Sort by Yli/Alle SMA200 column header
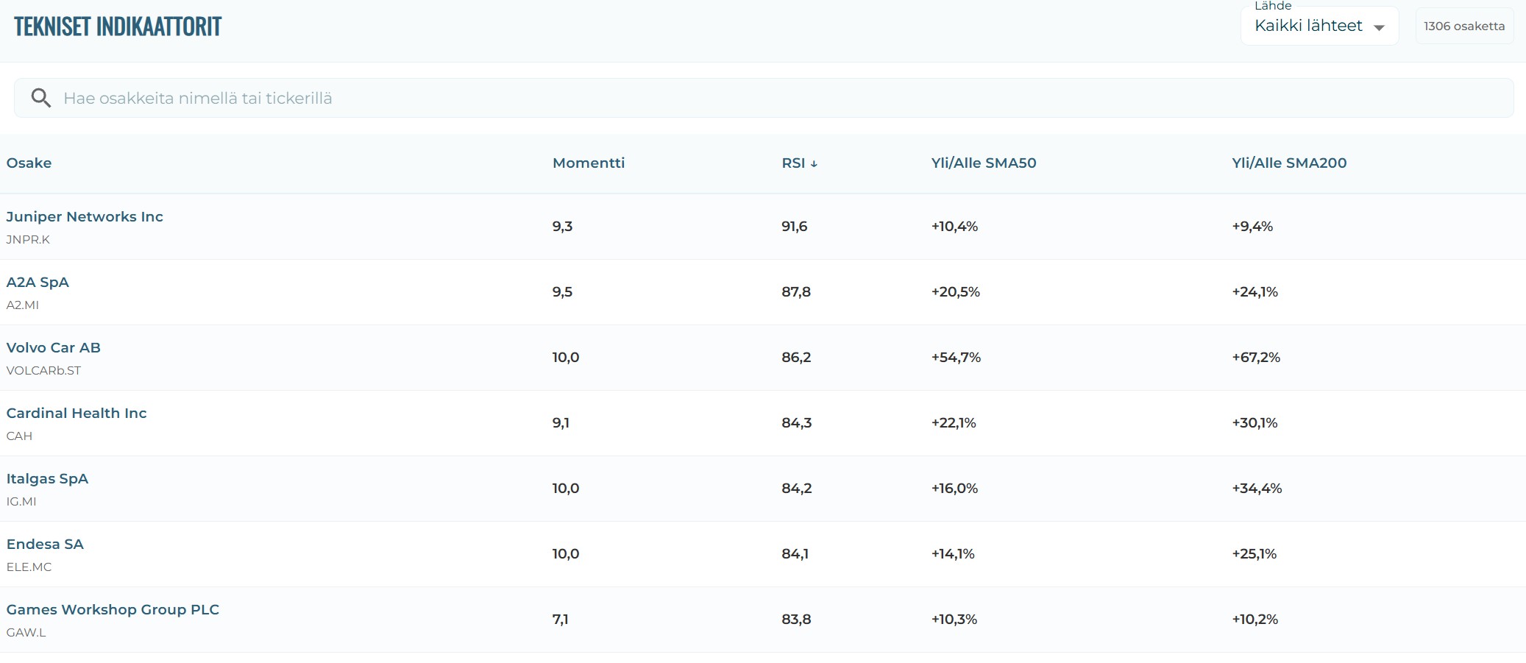The height and width of the screenshot is (663, 1526). pyautogui.click(x=1288, y=163)
